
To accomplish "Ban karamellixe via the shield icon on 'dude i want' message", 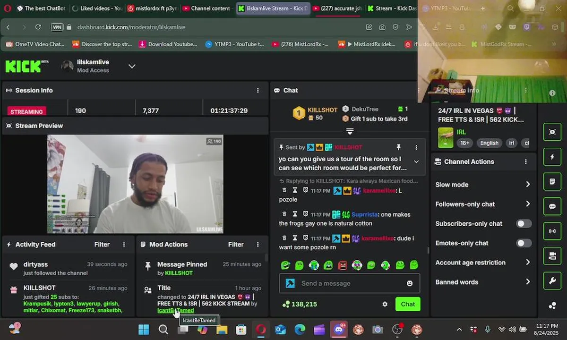I will 306,238.
